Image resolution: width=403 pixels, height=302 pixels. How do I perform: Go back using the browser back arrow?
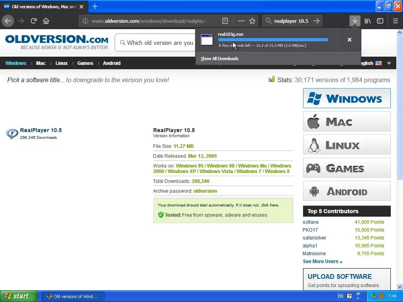[x=8, y=21]
